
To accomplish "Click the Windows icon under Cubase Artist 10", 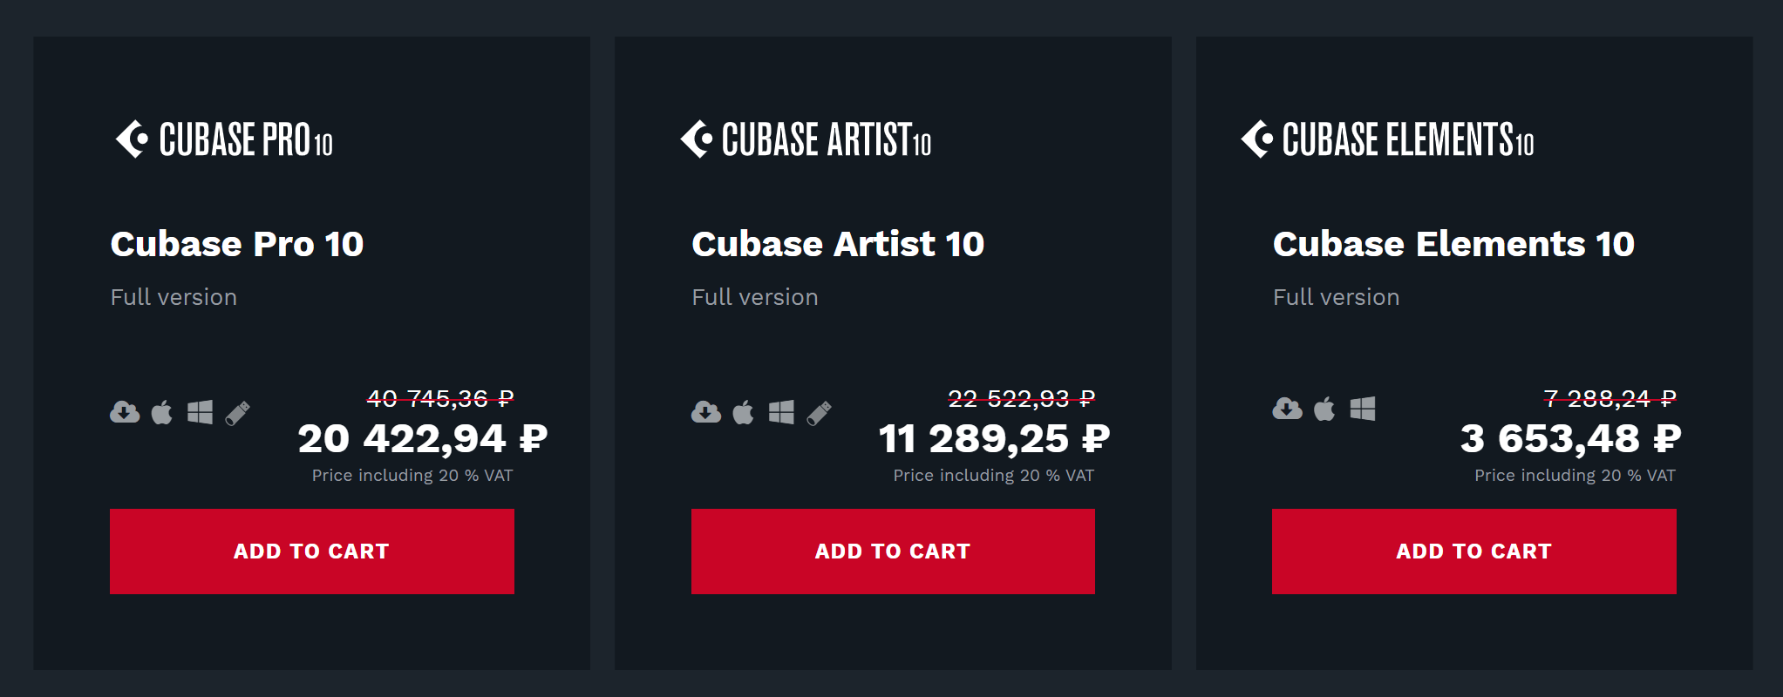I will coord(781,411).
